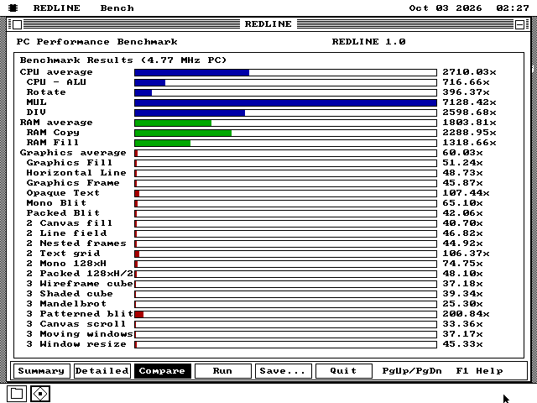Click the 60.03x Graphics average value

pyautogui.click(x=462, y=153)
